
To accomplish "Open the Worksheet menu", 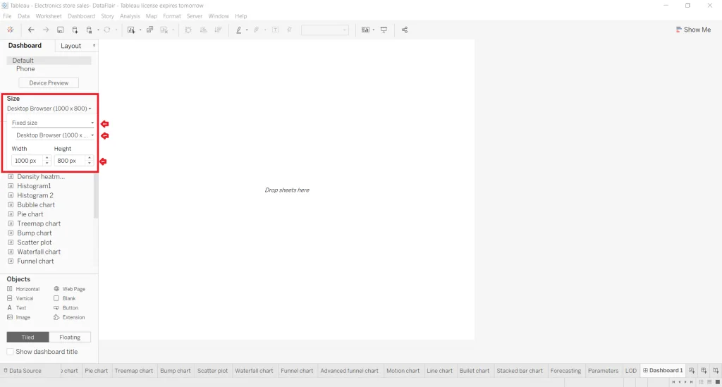I will [x=49, y=16].
